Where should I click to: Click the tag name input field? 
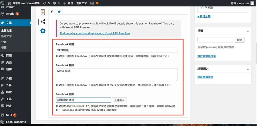click(216, 40)
